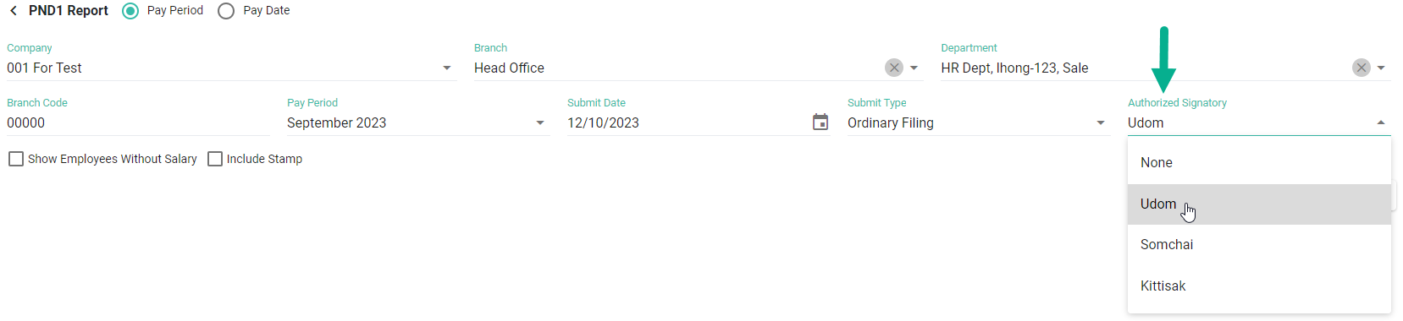The height and width of the screenshot is (321, 1403).
Task: Open the Submit Date calendar picker
Action: [x=820, y=122]
